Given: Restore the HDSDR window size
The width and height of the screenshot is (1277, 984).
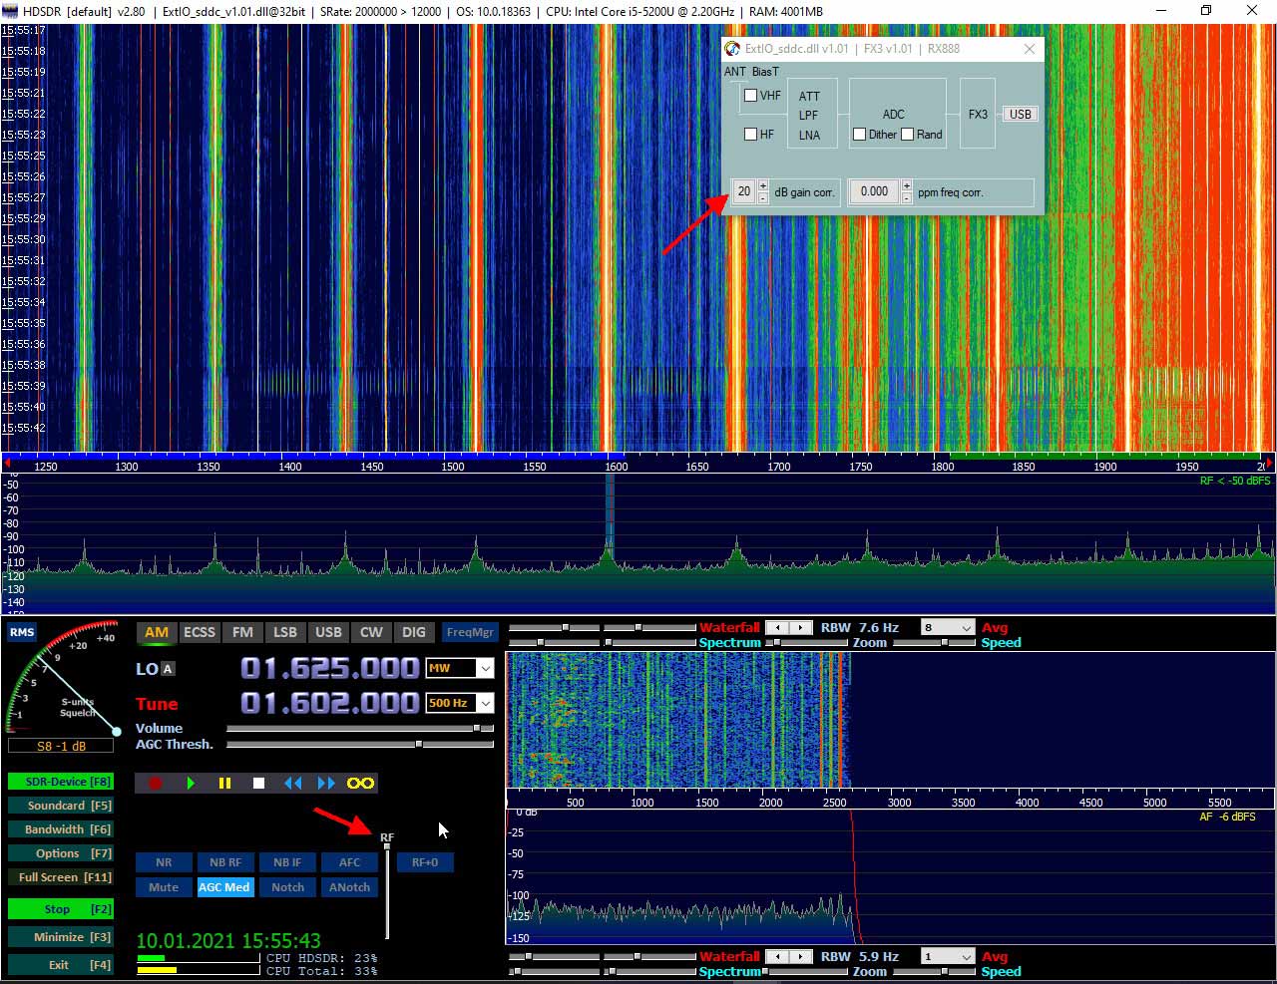Looking at the screenshot, I should (x=1205, y=11).
